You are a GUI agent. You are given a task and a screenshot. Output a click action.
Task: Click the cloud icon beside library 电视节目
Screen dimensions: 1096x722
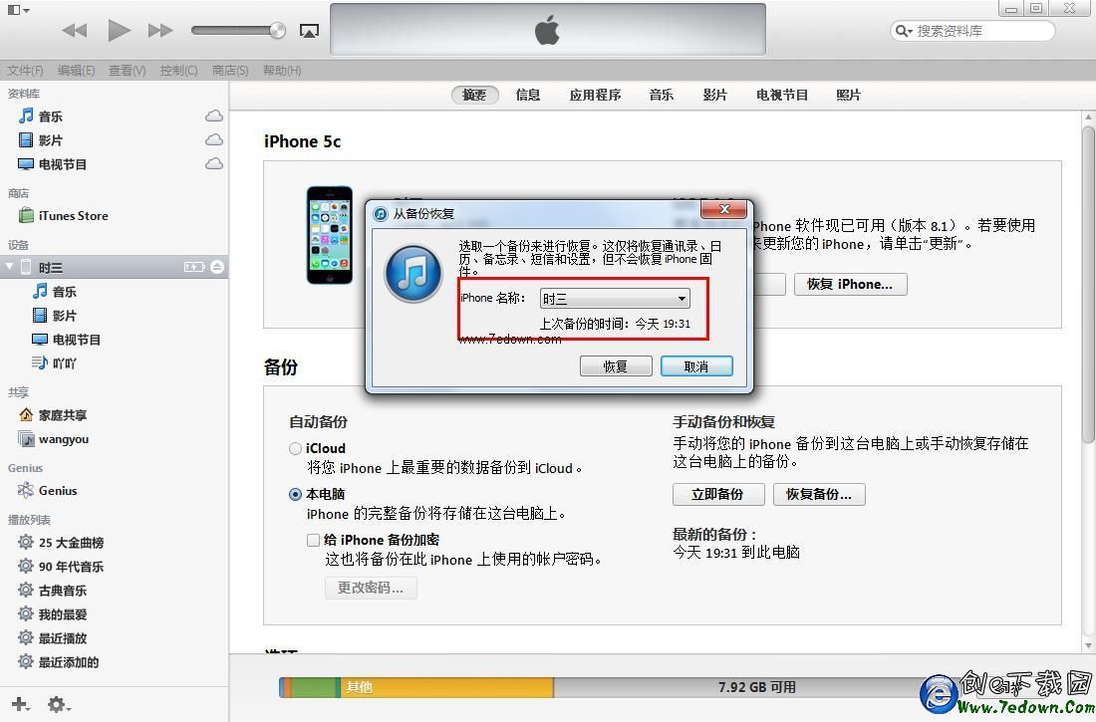214,163
